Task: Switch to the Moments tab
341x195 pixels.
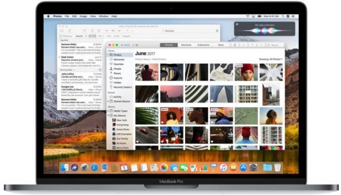Action: pos(186,45)
